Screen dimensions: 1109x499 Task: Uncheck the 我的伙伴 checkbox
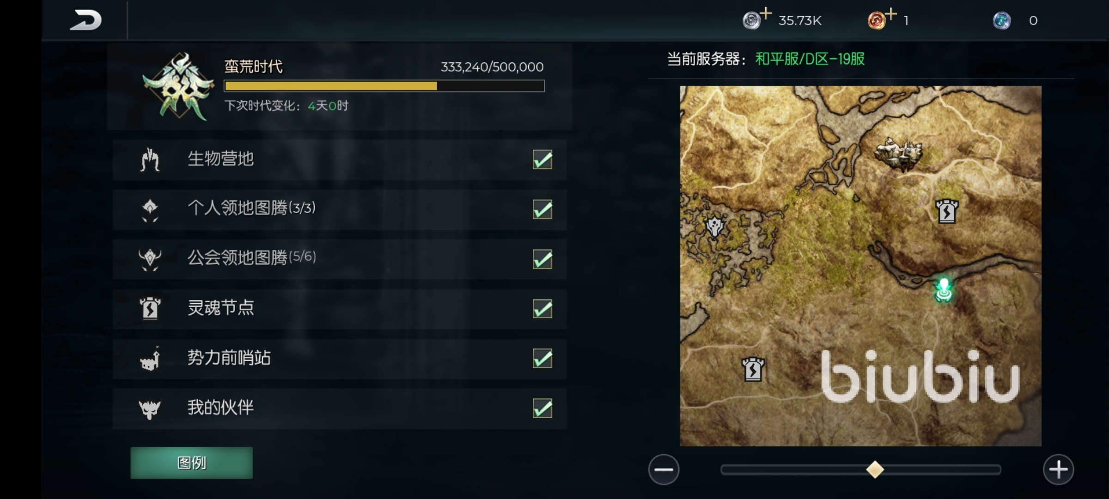click(x=542, y=408)
